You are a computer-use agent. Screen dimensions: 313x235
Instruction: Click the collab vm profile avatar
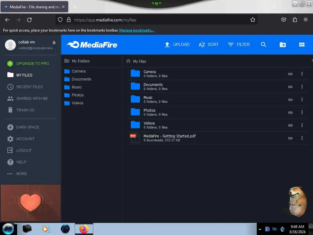pyautogui.click(x=10, y=45)
